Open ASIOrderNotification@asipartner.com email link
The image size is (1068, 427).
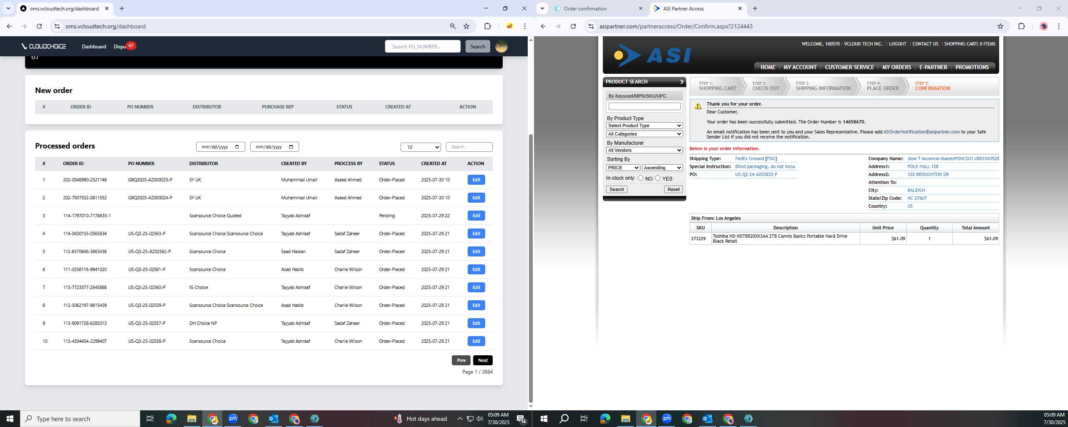point(921,132)
